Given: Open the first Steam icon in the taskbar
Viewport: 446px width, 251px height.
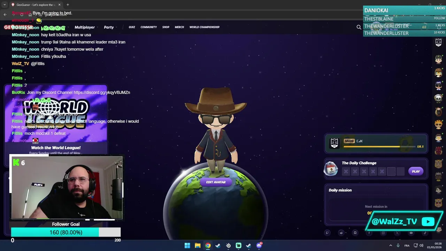Looking at the screenshot, I should tap(218, 245).
